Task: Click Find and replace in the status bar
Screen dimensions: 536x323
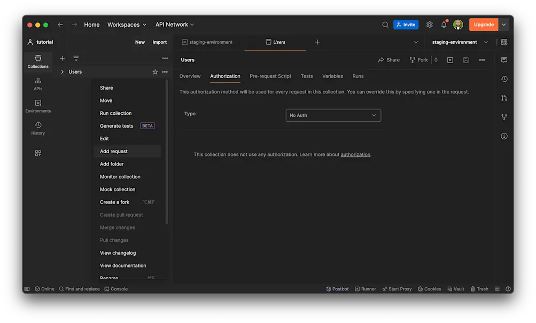Action: coord(79,289)
